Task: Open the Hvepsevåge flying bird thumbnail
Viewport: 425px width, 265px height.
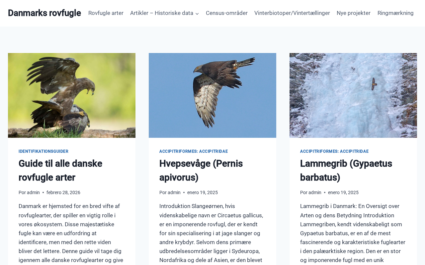Action: (212, 95)
